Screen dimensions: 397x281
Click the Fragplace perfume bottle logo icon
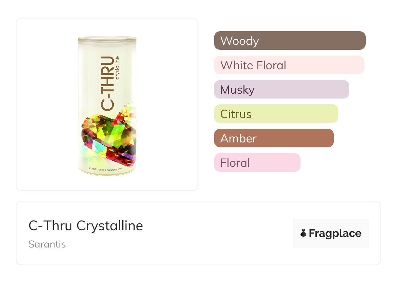click(x=303, y=233)
